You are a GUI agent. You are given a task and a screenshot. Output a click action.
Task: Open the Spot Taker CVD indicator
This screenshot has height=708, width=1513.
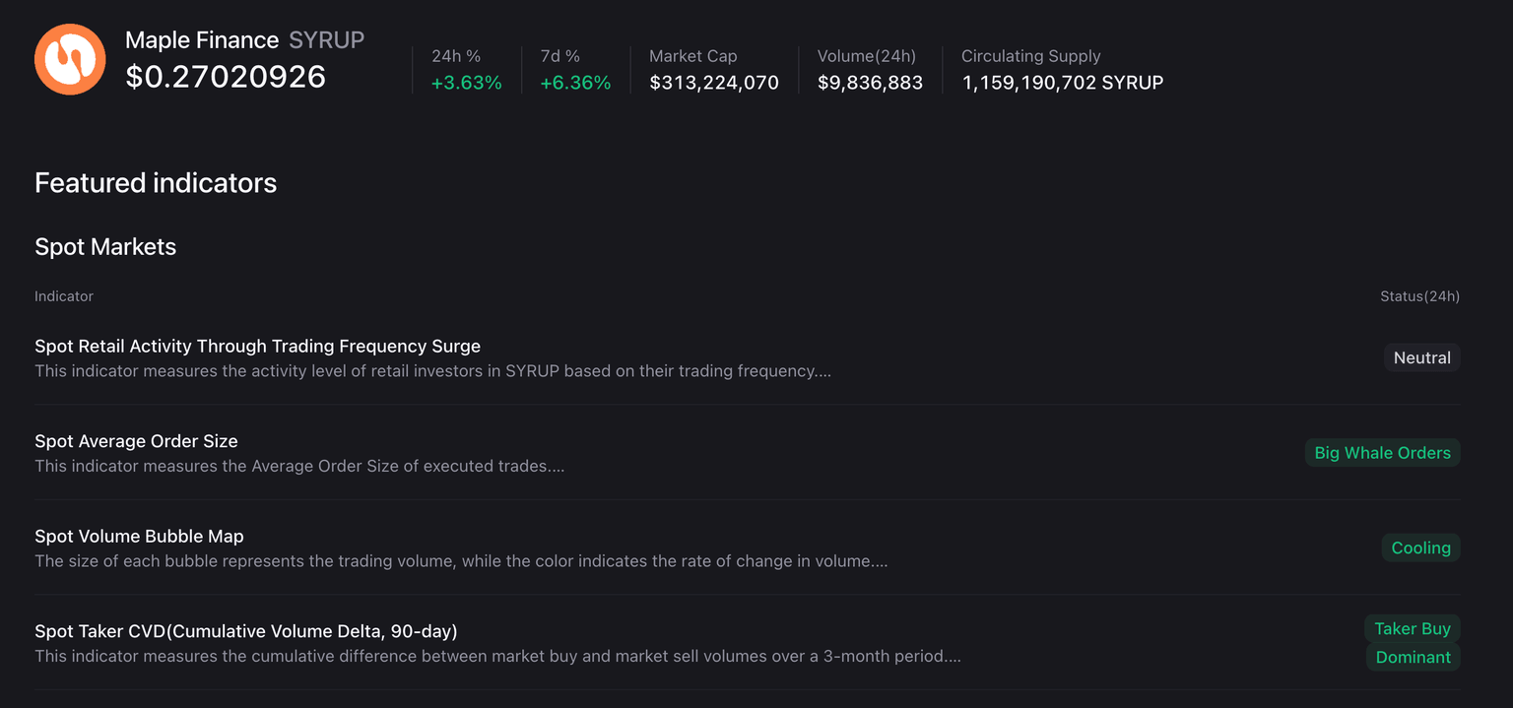coord(246,631)
